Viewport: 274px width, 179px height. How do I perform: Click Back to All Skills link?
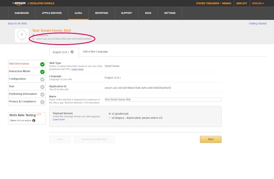[x=17, y=23]
